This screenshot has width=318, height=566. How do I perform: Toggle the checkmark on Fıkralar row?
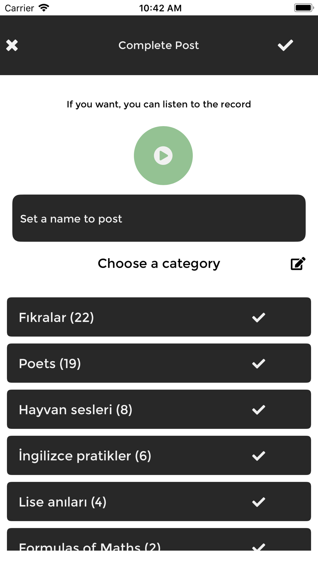coord(259,317)
